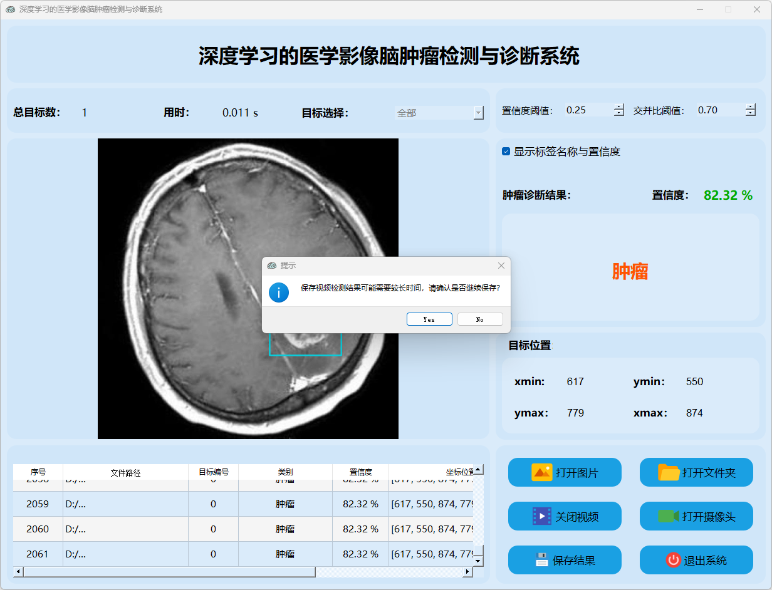Increase the 置信度阈值 value with up arrow
Viewport: 772px width, 590px height.
(x=619, y=106)
